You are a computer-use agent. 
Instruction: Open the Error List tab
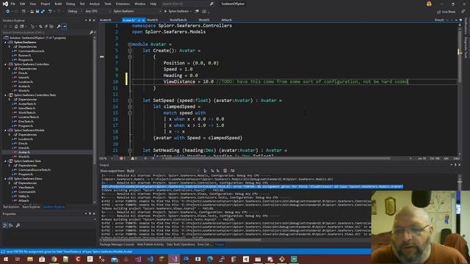click(x=203, y=244)
